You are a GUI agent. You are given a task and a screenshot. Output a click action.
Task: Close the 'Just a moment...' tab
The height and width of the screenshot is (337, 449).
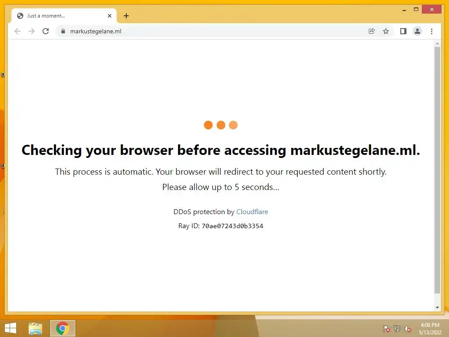[109, 16]
